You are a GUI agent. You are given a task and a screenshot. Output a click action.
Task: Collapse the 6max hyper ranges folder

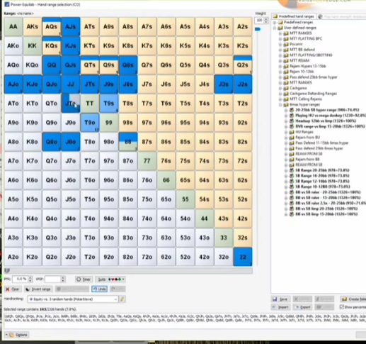point(280,104)
